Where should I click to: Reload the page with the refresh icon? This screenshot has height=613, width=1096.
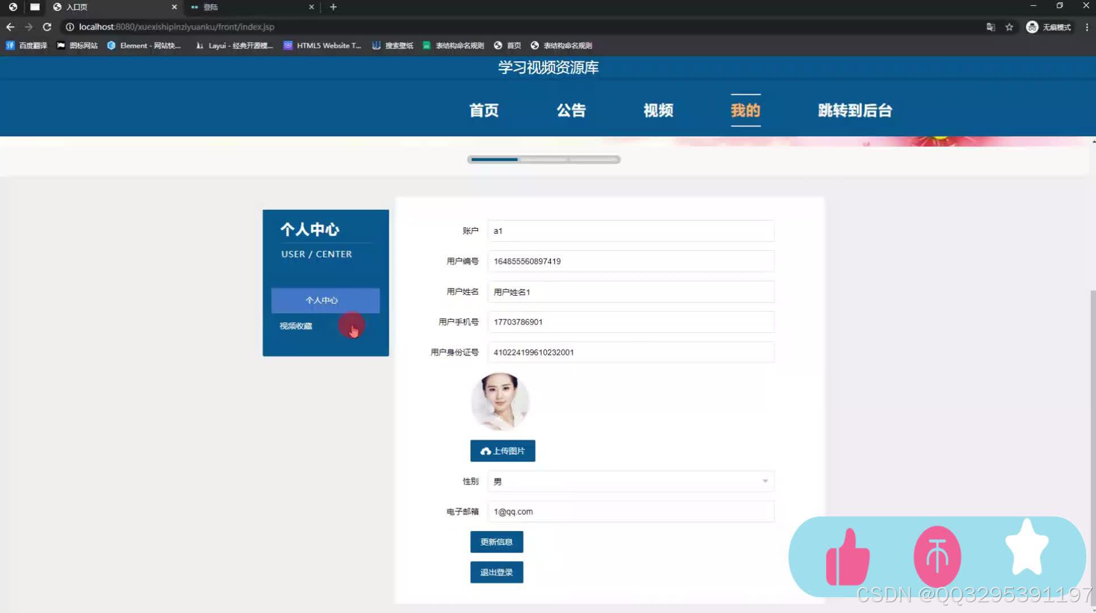[47, 27]
